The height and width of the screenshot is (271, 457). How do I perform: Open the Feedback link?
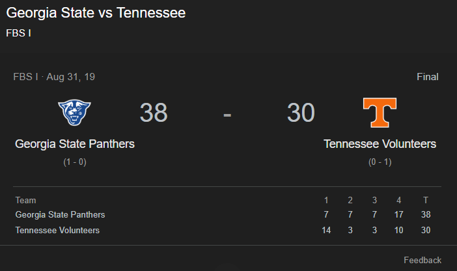pos(422,260)
